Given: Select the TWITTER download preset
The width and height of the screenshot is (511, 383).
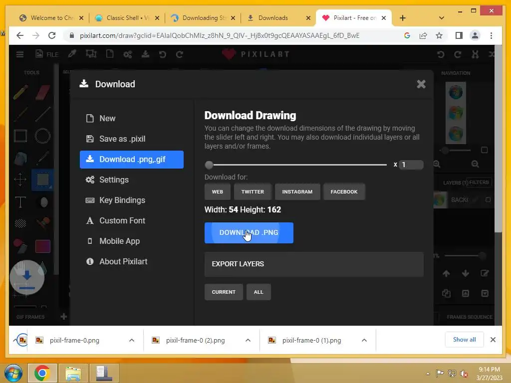Looking at the screenshot, I should pyautogui.click(x=253, y=191).
